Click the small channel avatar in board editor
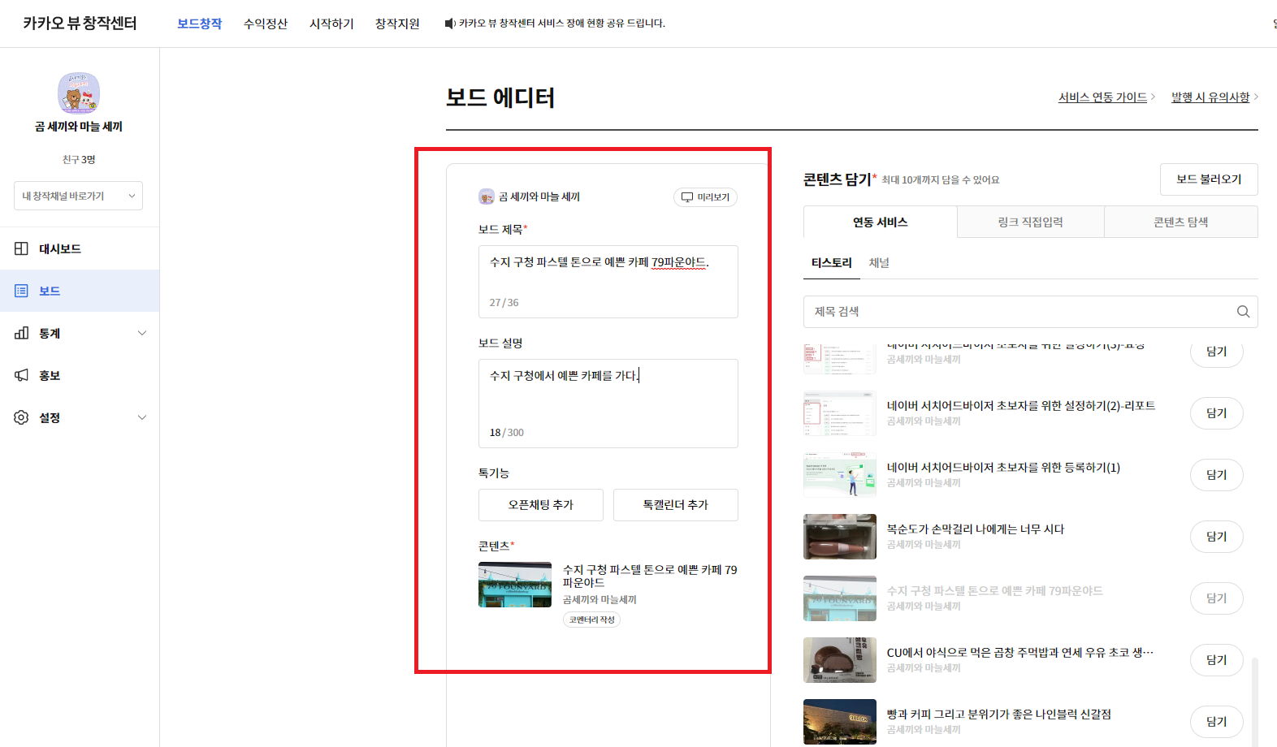The width and height of the screenshot is (1277, 747). tap(487, 196)
